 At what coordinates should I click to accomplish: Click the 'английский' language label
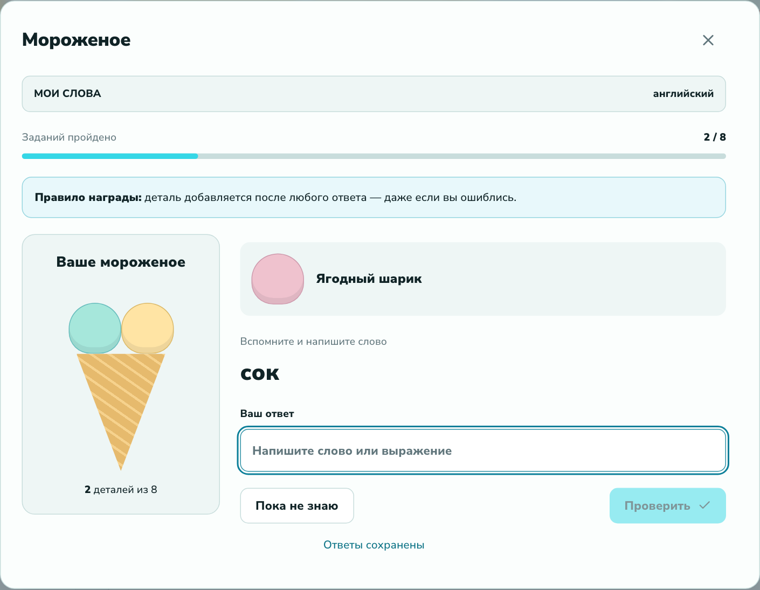point(683,94)
